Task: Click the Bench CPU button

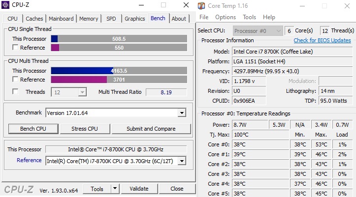Action: coord(33,129)
